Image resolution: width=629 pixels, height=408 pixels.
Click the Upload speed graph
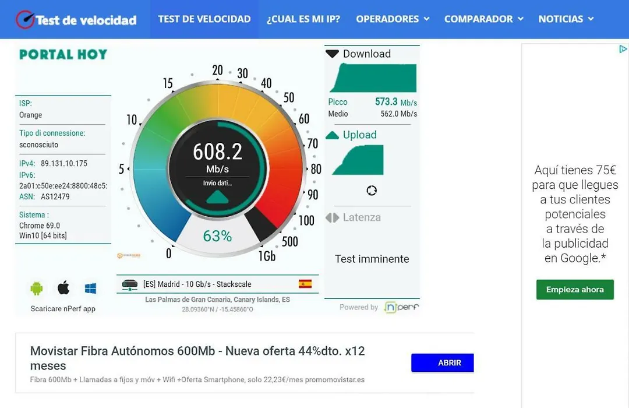coord(358,160)
